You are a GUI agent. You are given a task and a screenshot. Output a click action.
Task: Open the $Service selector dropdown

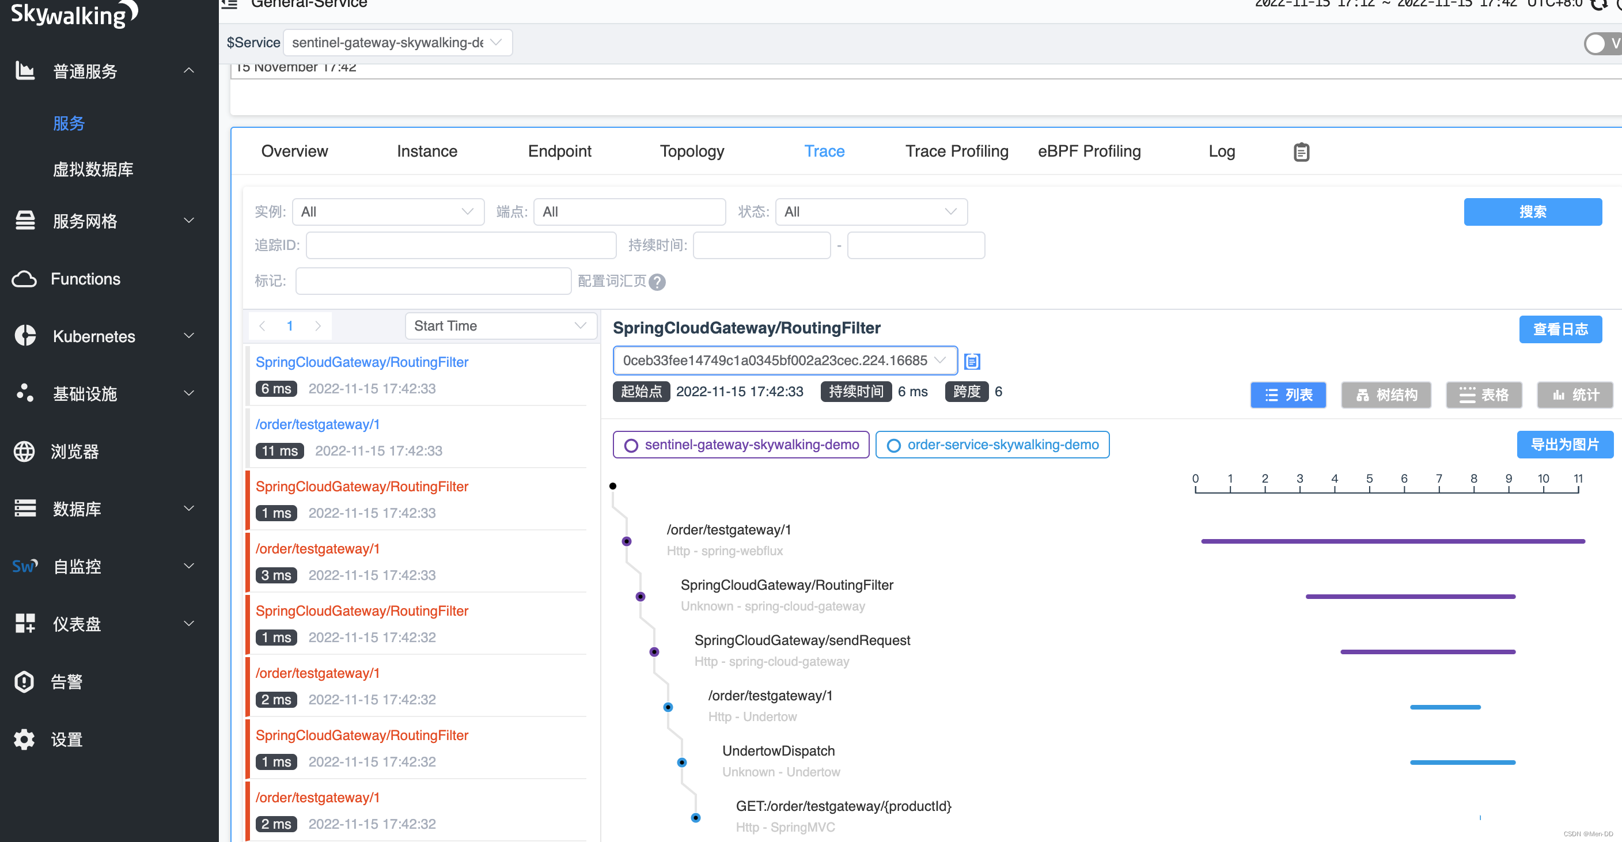(x=397, y=42)
